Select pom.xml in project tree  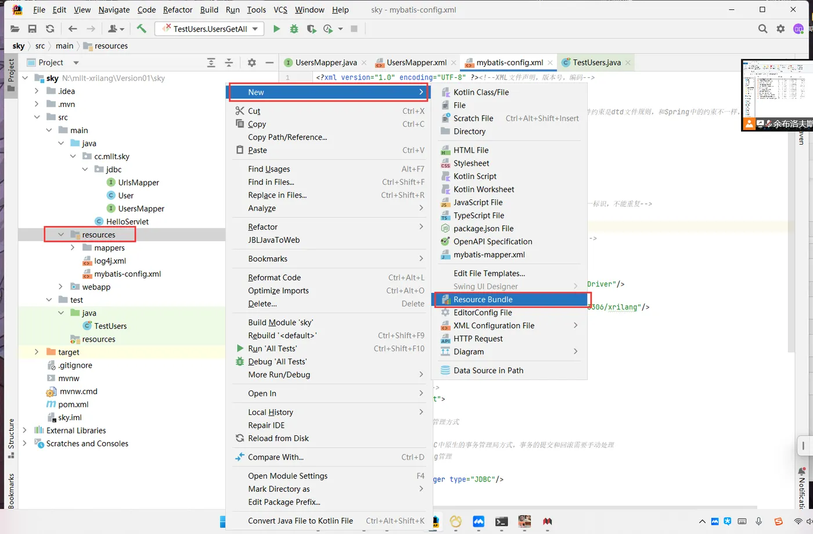tap(73, 404)
